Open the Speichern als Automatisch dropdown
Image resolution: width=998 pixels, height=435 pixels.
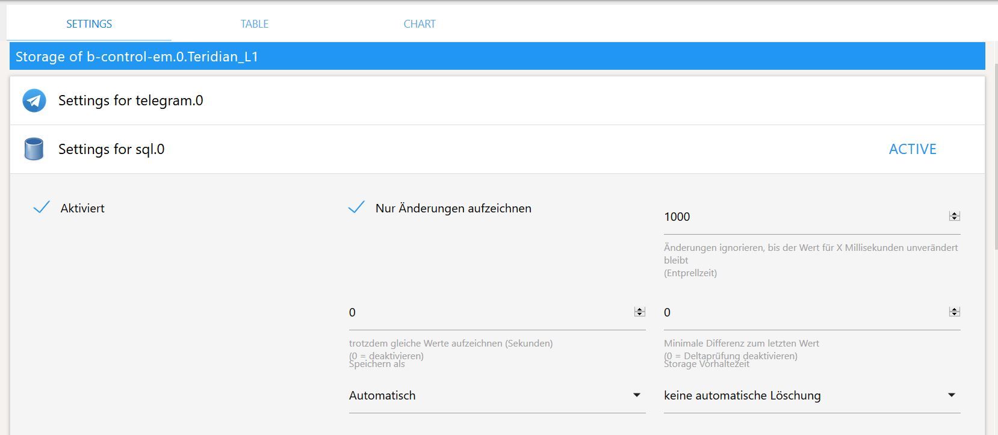tap(497, 395)
